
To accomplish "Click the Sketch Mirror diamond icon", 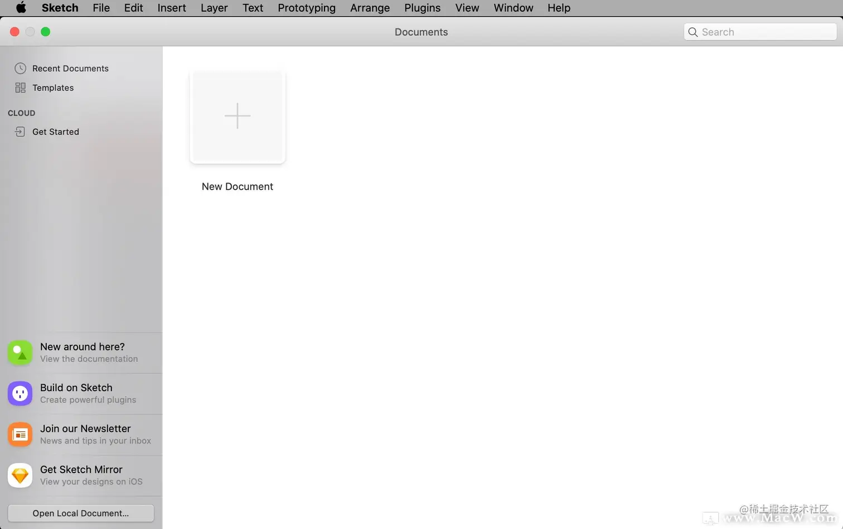I will pos(20,475).
